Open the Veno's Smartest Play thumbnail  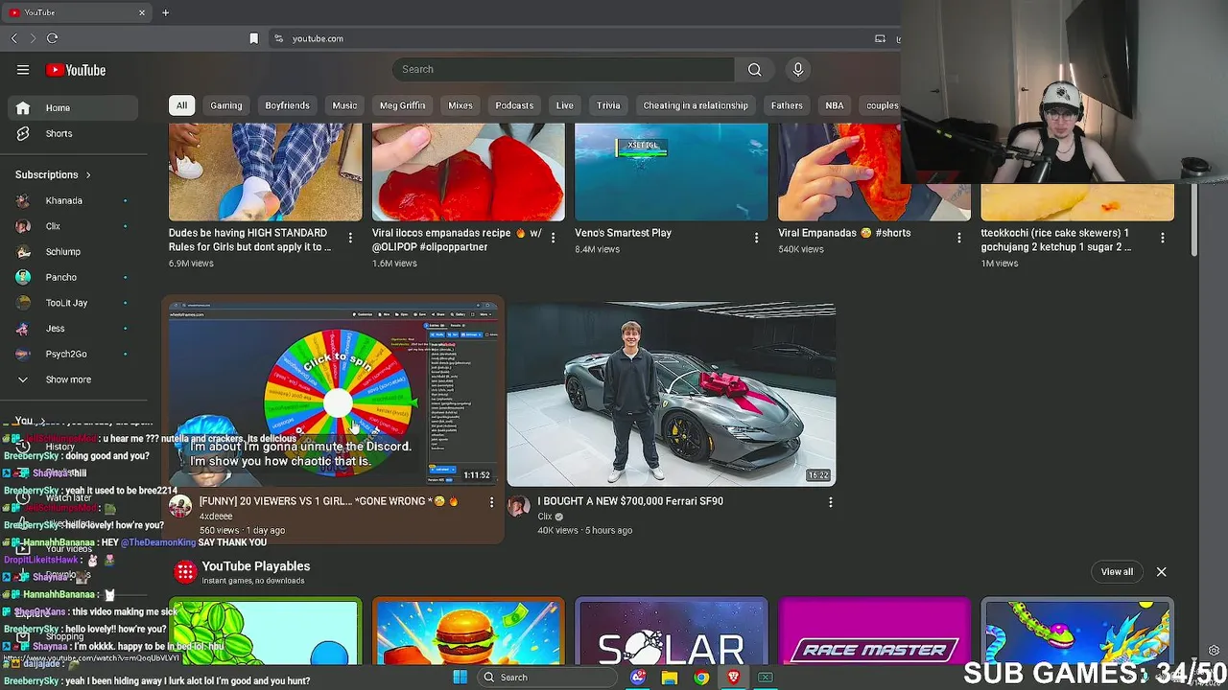[x=672, y=172]
